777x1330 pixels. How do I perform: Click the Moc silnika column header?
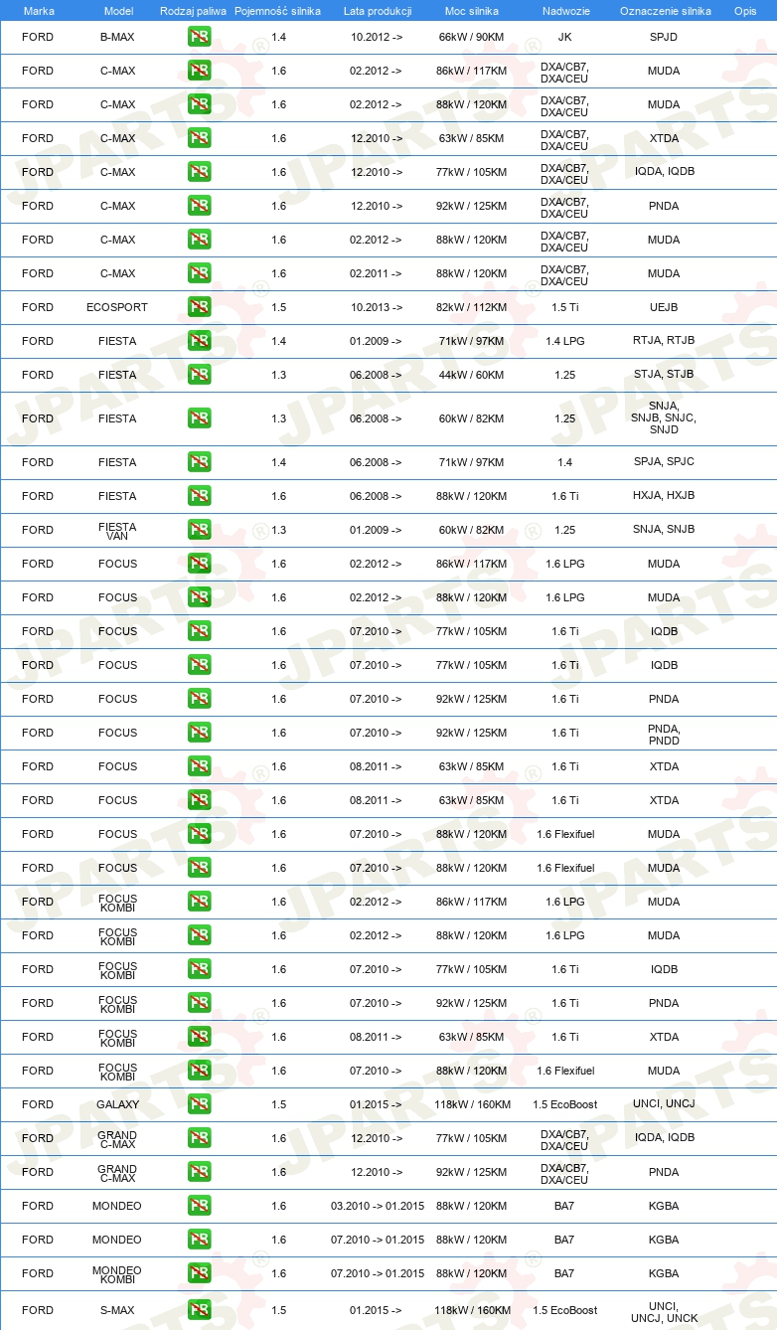point(472,11)
